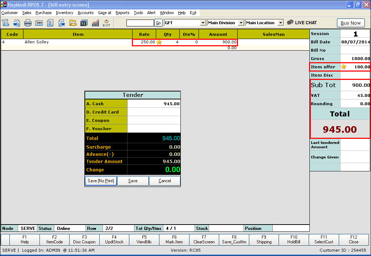
Task: Click the Save button in Tender dialog
Action: [133, 181]
